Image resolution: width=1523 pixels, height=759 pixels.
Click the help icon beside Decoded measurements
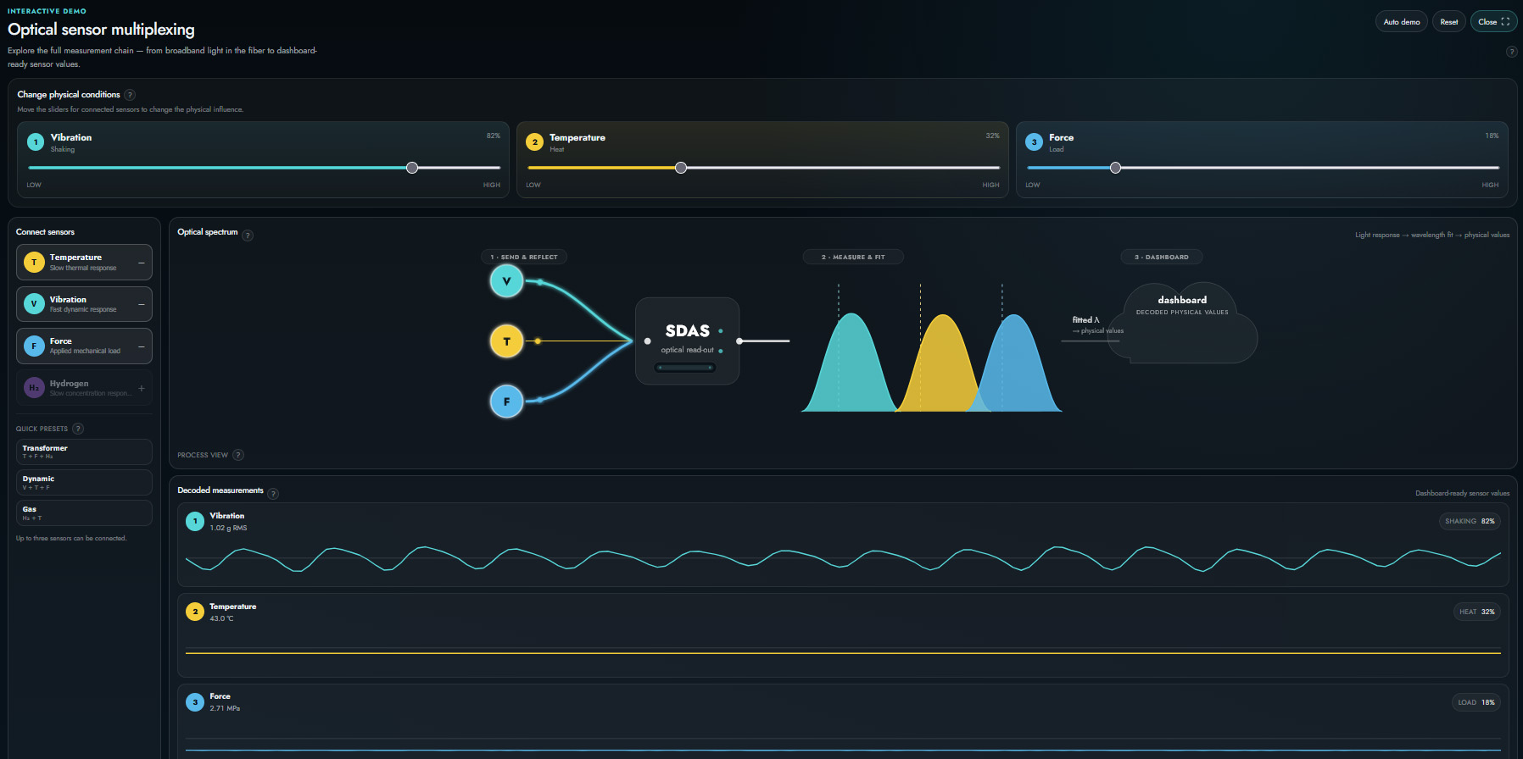click(273, 494)
